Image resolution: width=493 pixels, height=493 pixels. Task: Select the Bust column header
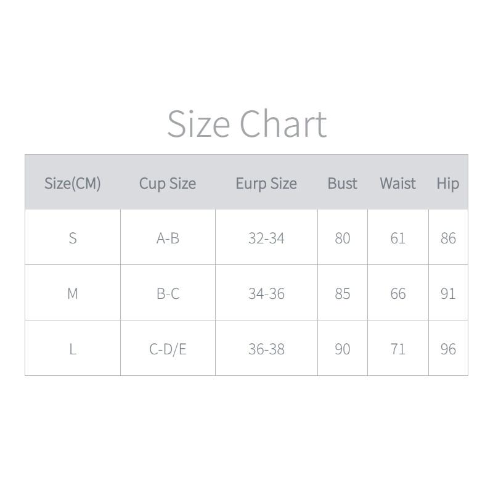(342, 183)
